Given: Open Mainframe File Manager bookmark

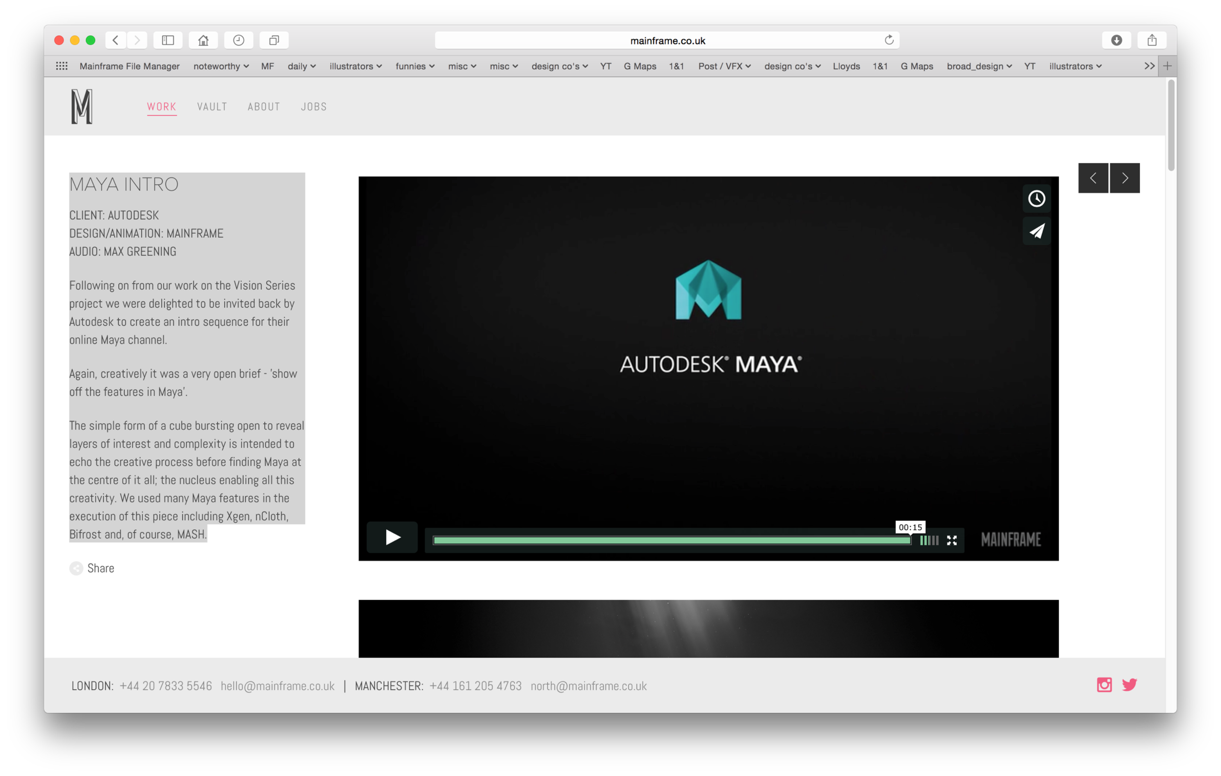Looking at the screenshot, I should coord(129,66).
